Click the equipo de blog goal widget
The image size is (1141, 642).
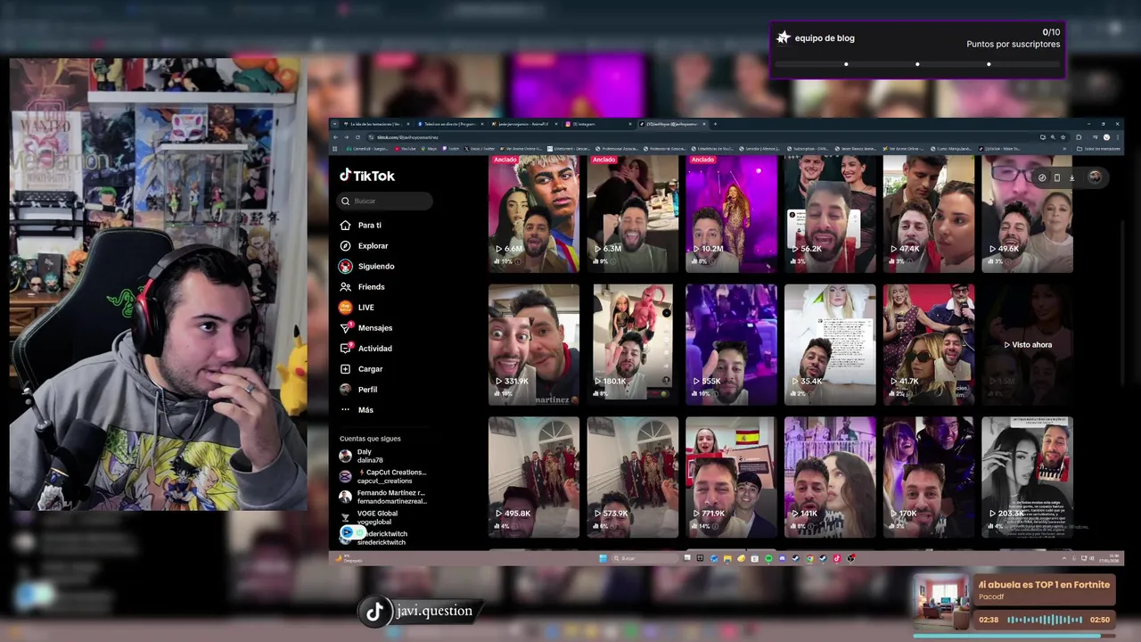pyautogui.click(x=917, y=50)
